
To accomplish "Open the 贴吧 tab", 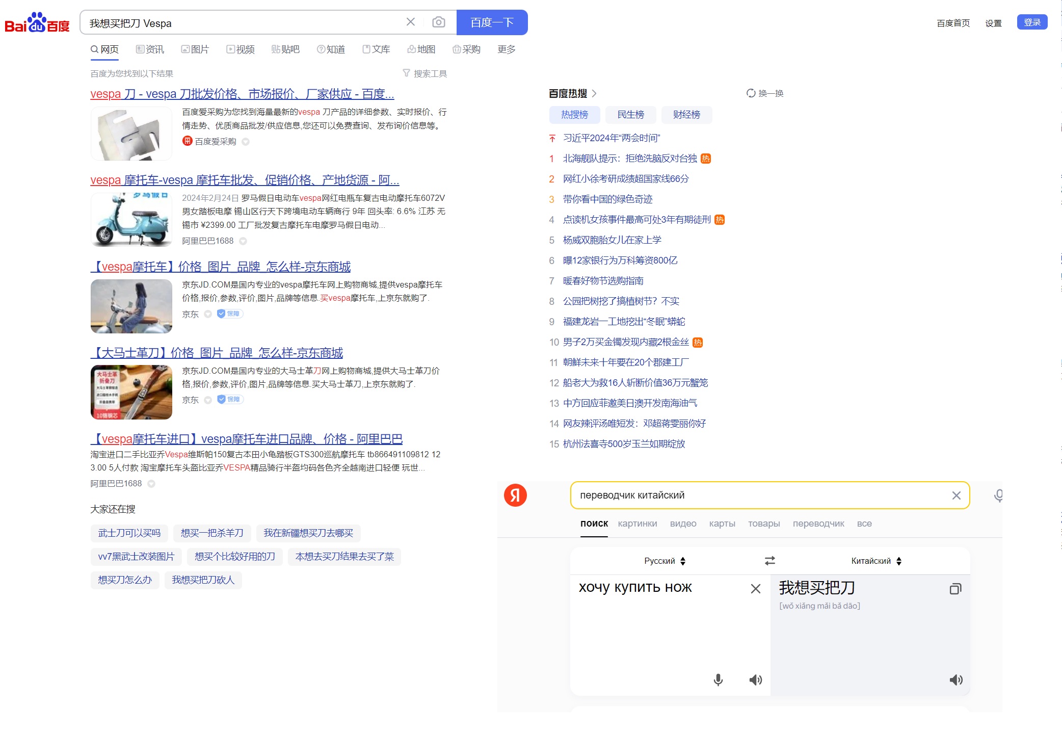I will click(285, 49).
